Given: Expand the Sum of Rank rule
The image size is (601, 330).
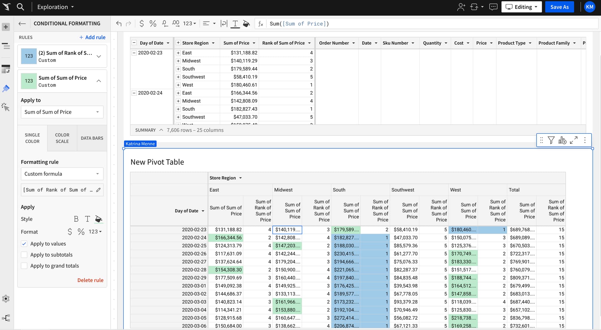Looking at the screenshot, I should click(99, 56).
